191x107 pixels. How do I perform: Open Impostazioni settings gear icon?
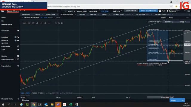18,66
